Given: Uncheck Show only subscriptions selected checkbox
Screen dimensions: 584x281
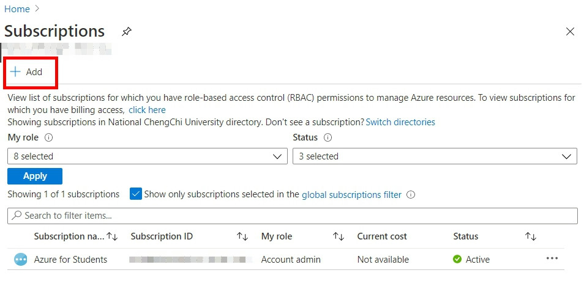Looking at the screenshot, I should coord(136,194).
